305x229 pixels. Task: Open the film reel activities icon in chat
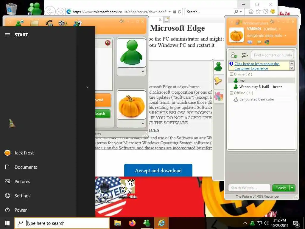(63, 23)
